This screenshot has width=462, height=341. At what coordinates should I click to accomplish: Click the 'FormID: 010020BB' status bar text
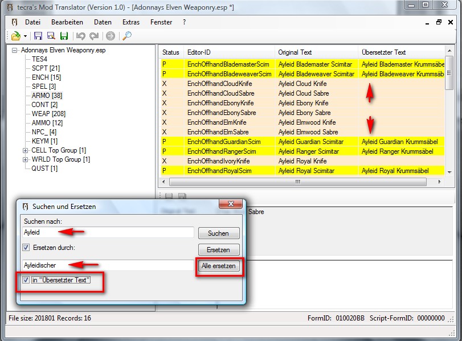pos(336,318)
